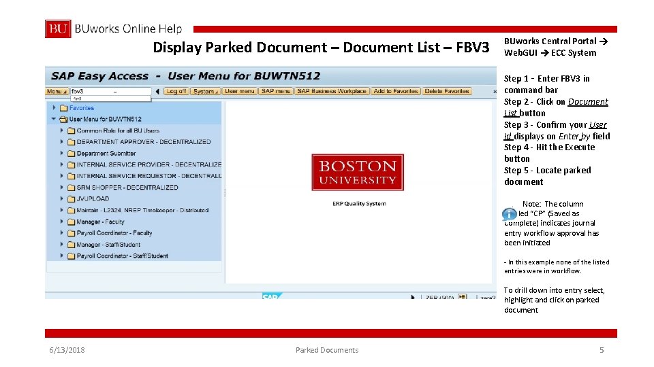
Task: Click the Boston University logo image
Action: [x=358, y=172]
